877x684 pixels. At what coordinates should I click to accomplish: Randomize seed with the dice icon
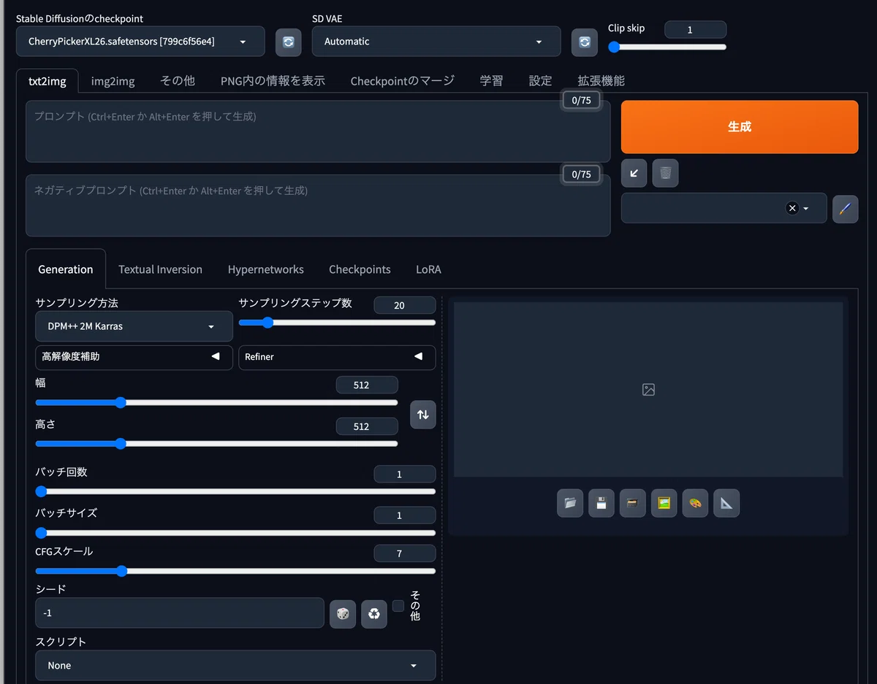coord(343,614)
